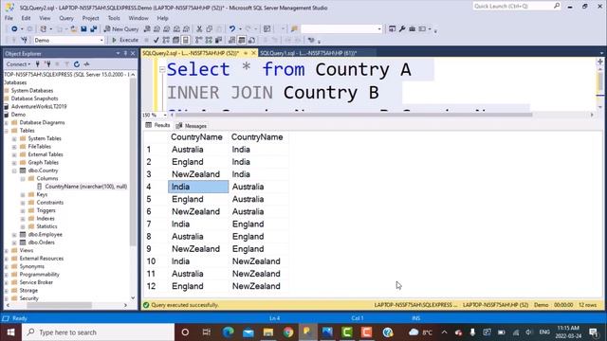Open the Chrome icon on the taskbar

click(x=287, y=332)
